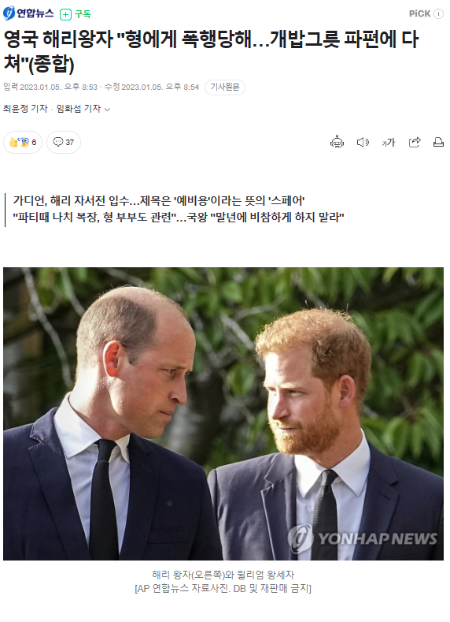Print the article with printer icon
The height and width of the screenshot is (622, 450).
438,142
